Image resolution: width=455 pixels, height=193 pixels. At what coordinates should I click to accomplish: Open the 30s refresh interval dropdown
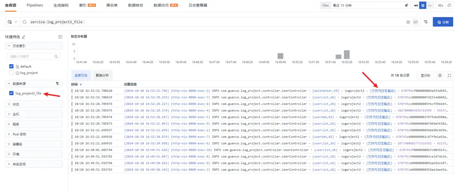click(x=440, y=5)
